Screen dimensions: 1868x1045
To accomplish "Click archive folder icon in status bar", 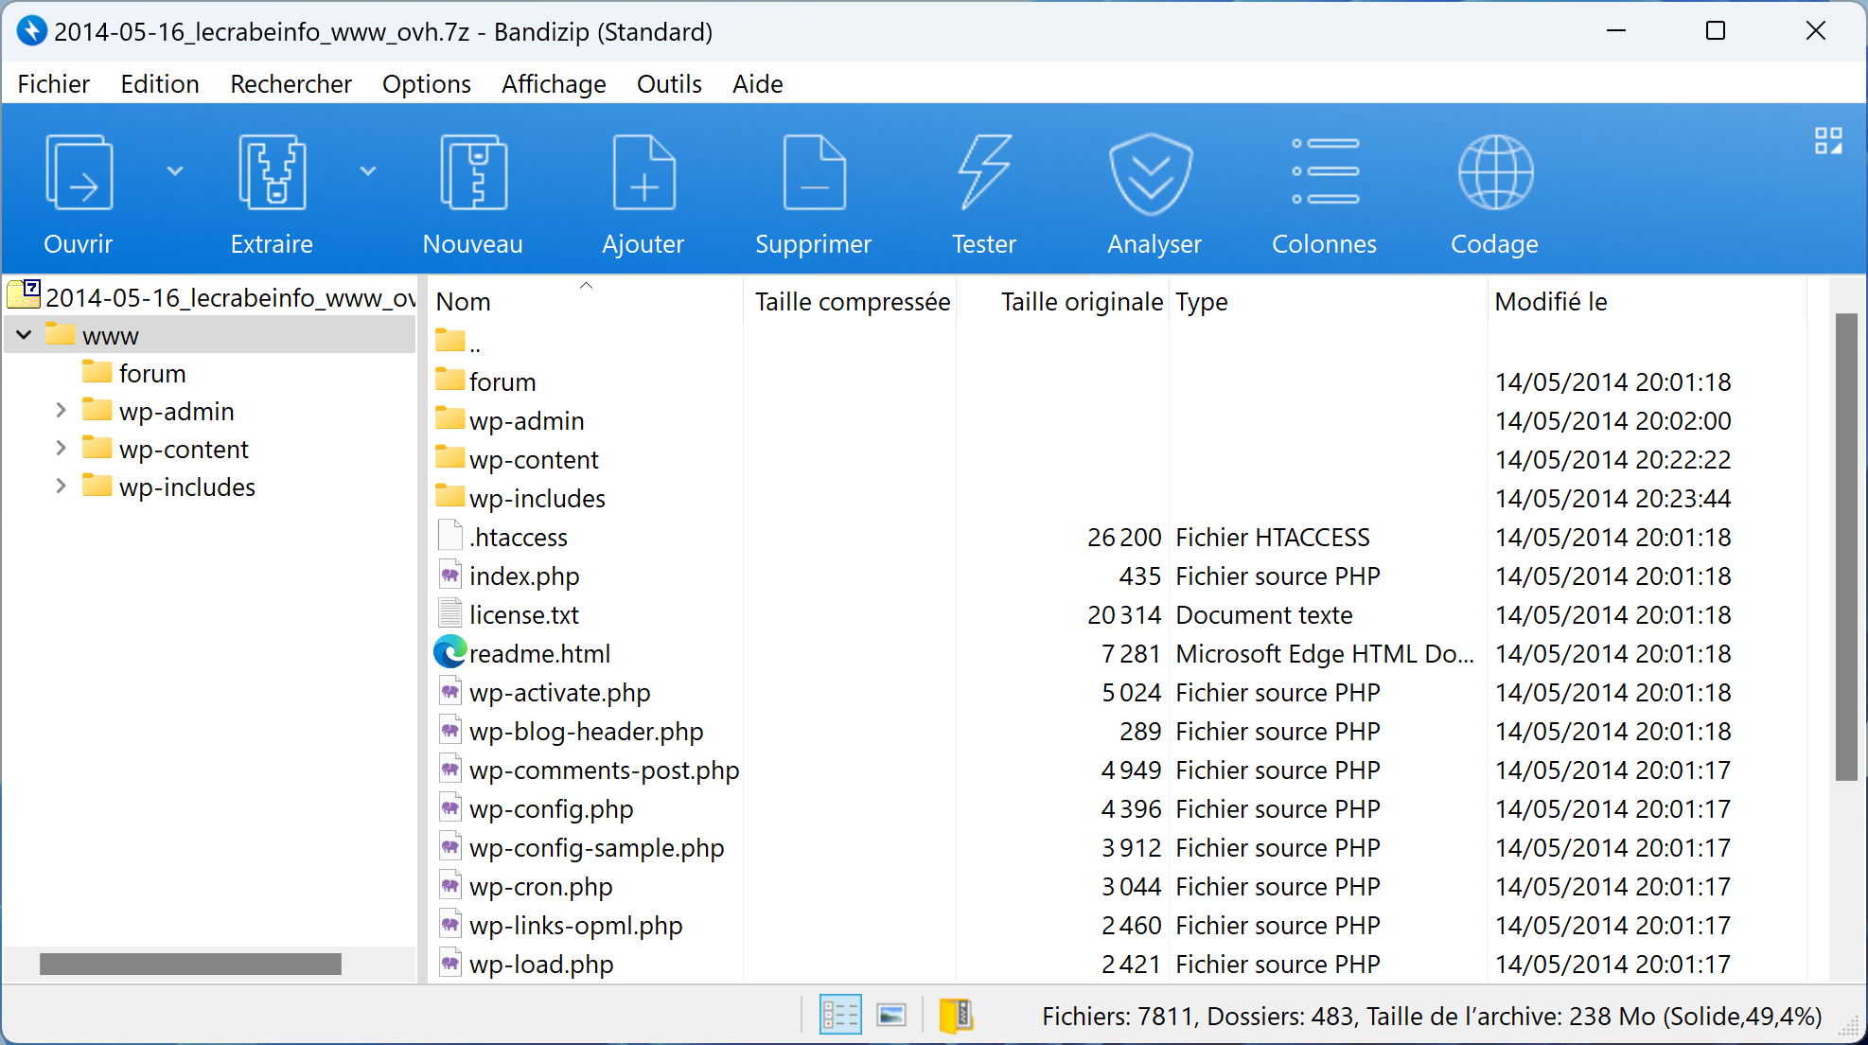I will point(956,1016).
